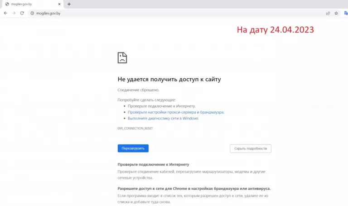Click the heading Не удается получить доступ к сайту
Viewport: 348px width, 206px height.
coord(169,79)
